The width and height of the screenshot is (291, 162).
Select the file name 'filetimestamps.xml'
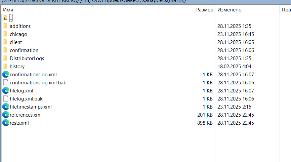pyautogui.click(x=31, y=107)
